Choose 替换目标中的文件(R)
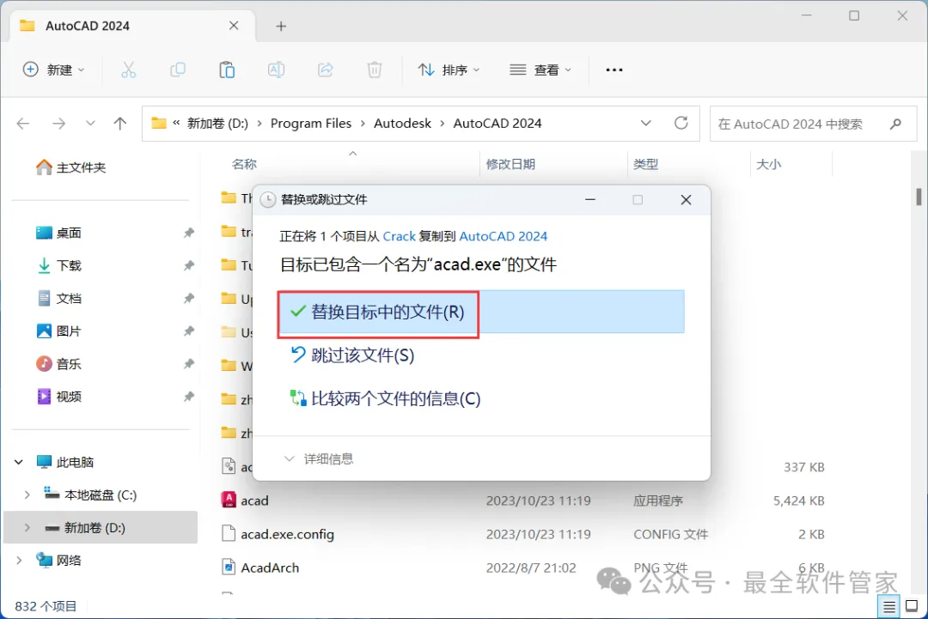Viewport: 928px width, 619px height. click(482, 312)
